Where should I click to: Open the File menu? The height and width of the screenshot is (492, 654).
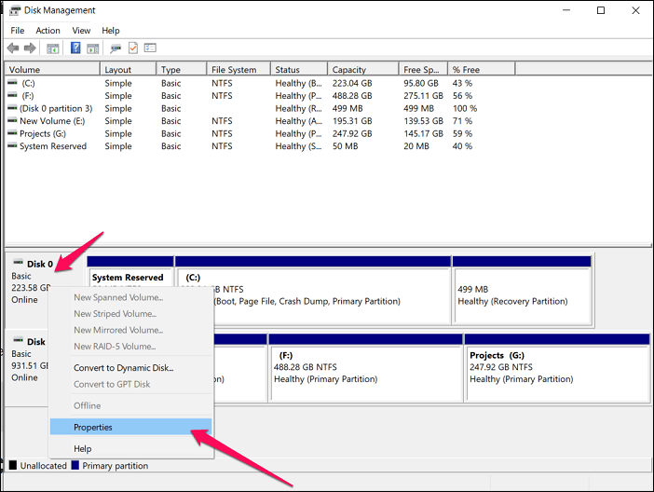point(18,31)
